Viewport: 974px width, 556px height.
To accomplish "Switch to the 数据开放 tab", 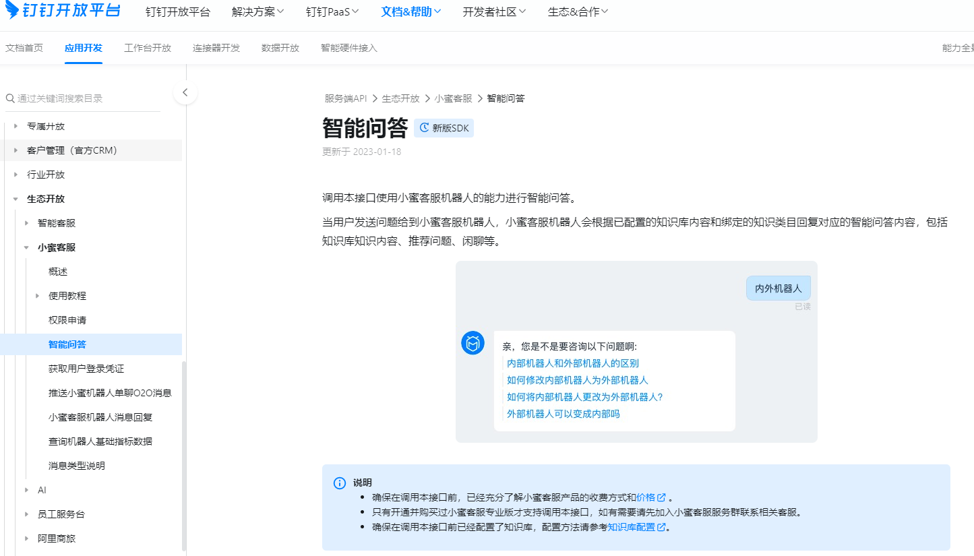I will [x=280, y=48].
